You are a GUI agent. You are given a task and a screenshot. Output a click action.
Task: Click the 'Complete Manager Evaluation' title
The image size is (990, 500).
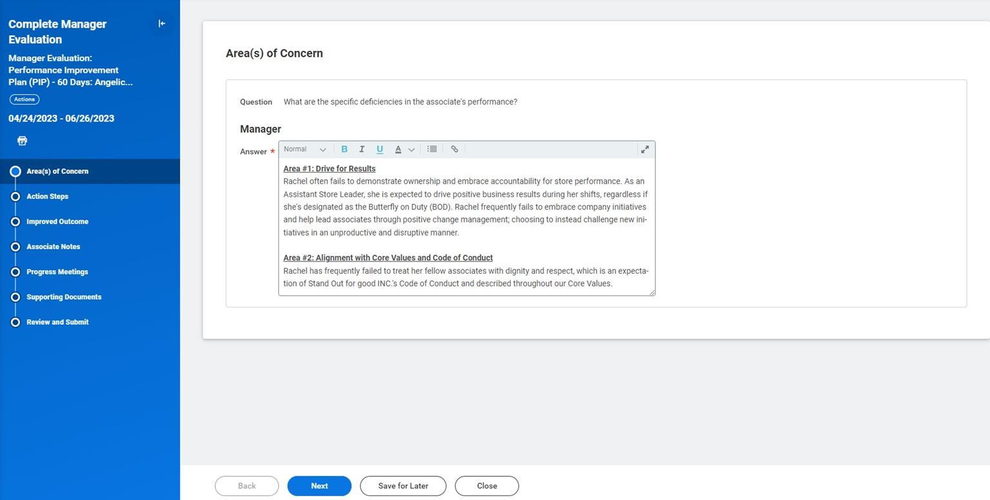57,32
